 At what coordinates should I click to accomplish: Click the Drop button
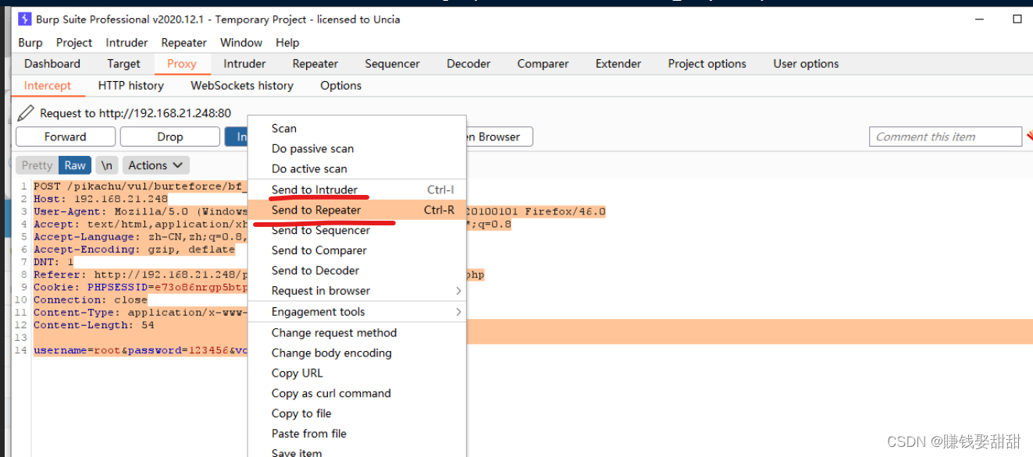(170, 136)
